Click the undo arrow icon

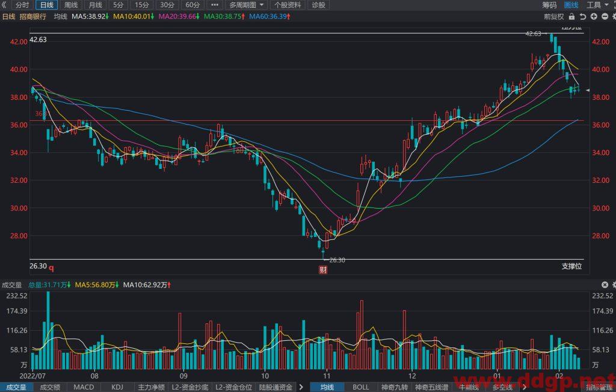click(x=582, y=16)
